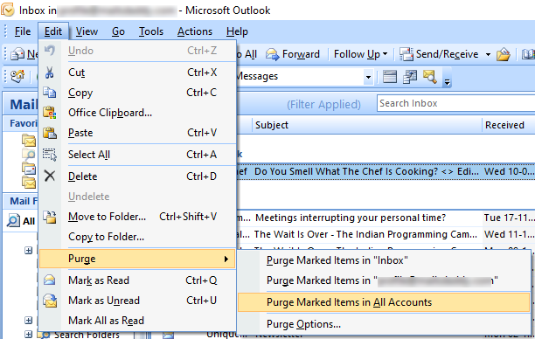Click the New mail toolbar icon
The image size is (535, 339).
tap(17, 54)
